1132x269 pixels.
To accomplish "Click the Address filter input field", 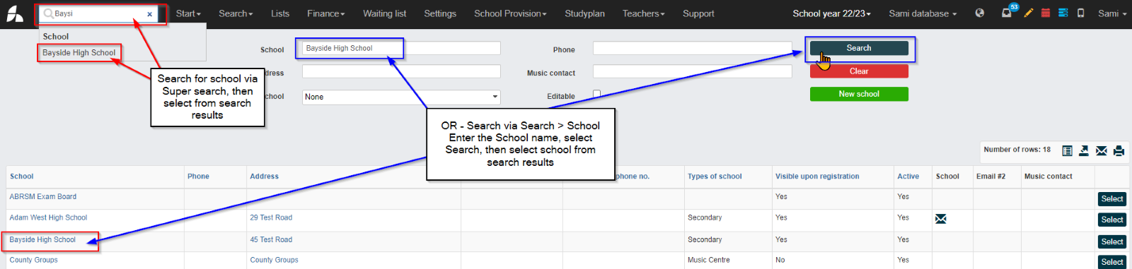I will (x=401, y=71).
